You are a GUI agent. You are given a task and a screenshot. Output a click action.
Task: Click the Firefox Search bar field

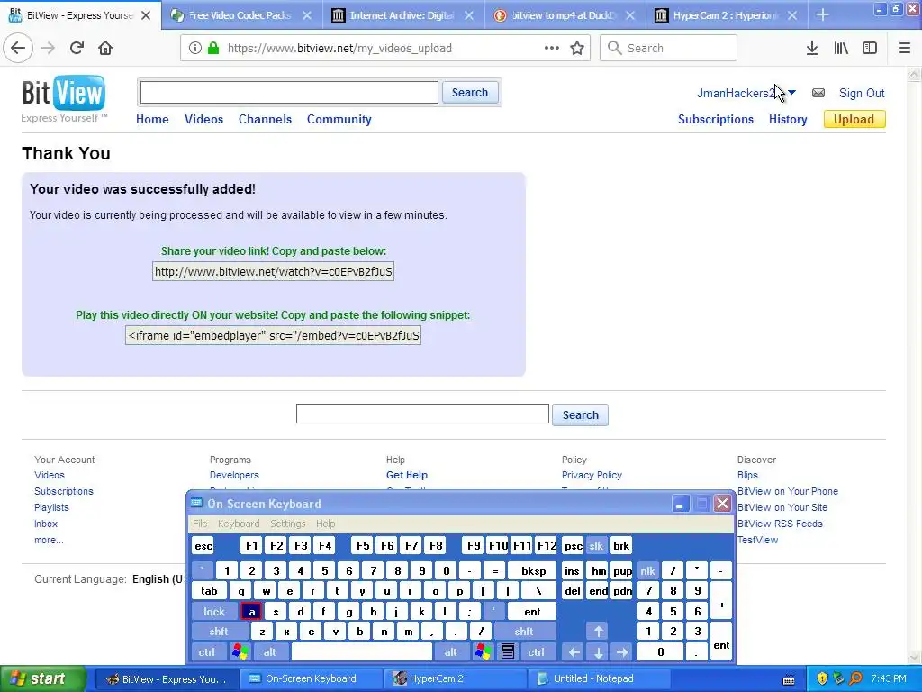[x=669, y=49]
